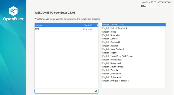Pick English (Singapore) locale
Image resolution: width=174 pixels, height=95 pixels.
click(134, 63)
